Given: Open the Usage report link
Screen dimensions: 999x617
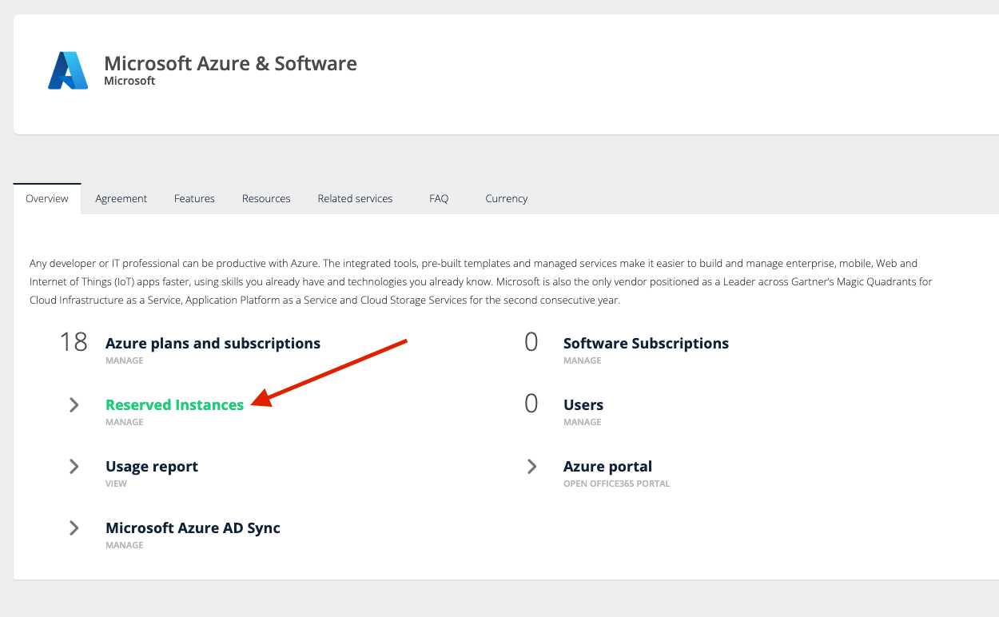Looking at the screenshot, I should pos(152,467).
